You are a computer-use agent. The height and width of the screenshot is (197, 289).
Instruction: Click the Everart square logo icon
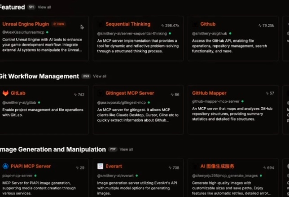pyautogui.click(x=100, y=166)
